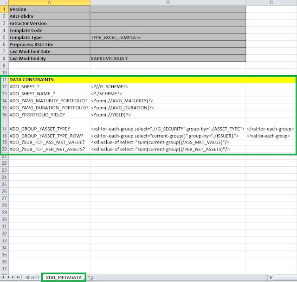Select value-of ASS_MKT_VALUE sum cell
297x282 pixels.
point(168,143)
